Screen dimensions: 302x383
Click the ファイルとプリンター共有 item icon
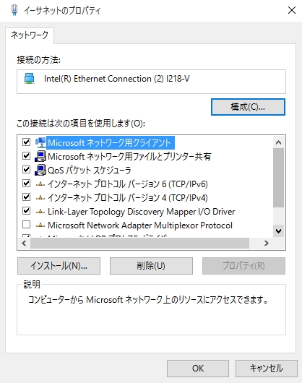coord(40,156)
